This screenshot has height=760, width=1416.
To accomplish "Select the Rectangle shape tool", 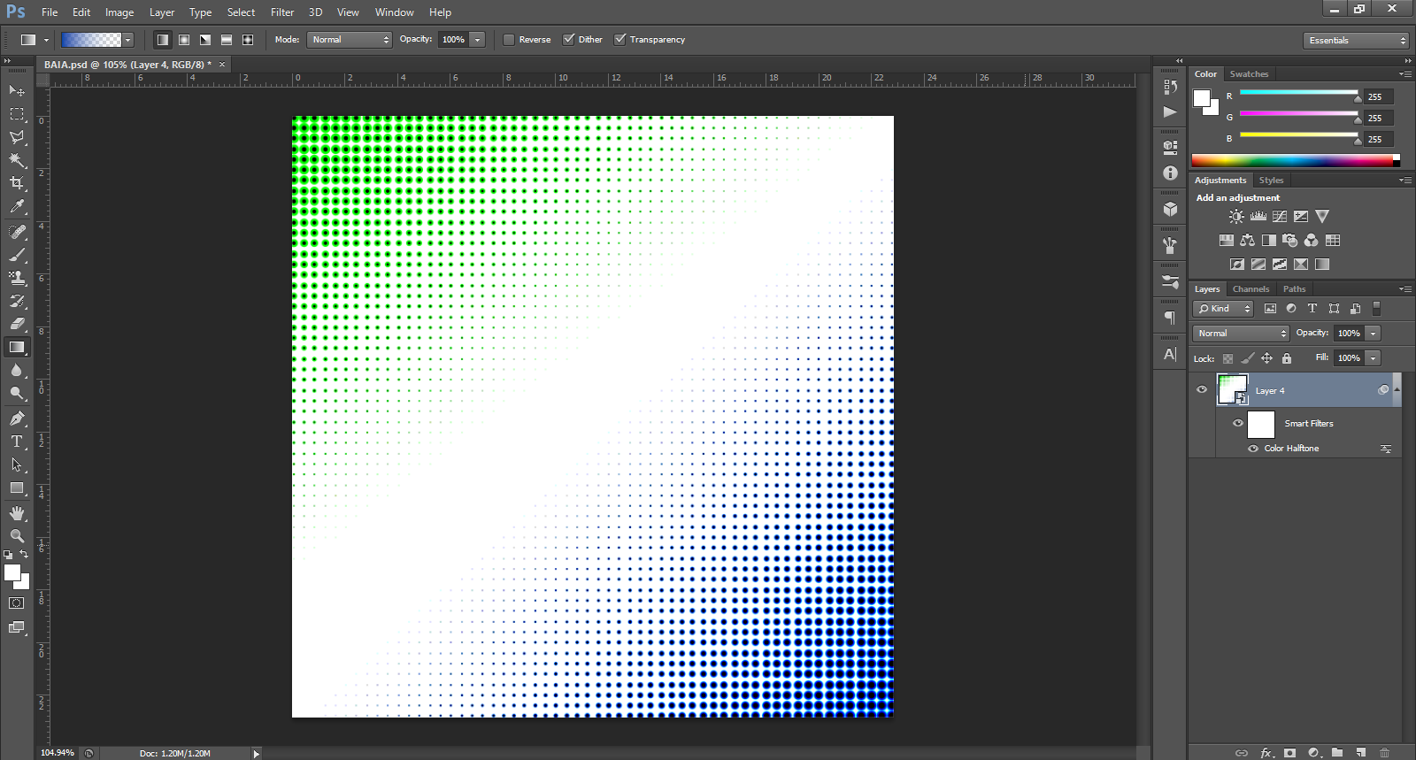I will point(17,488).
